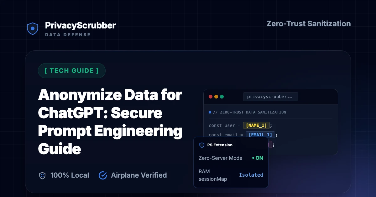The image size is (376, 197).
Task: Toggle the Zero-Server Mode ON indicator
Action: (258, 158)
